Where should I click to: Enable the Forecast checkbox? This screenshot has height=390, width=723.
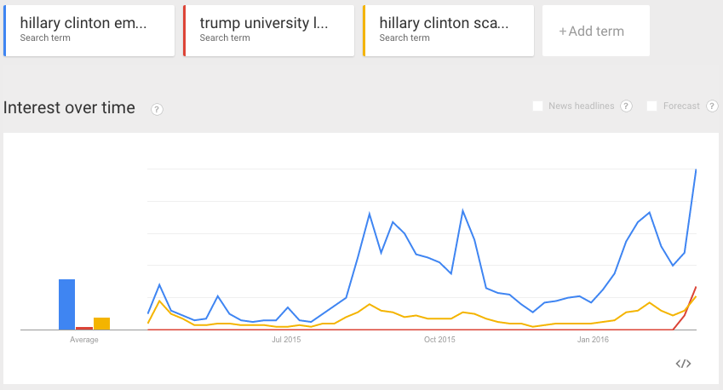[652, 106]
